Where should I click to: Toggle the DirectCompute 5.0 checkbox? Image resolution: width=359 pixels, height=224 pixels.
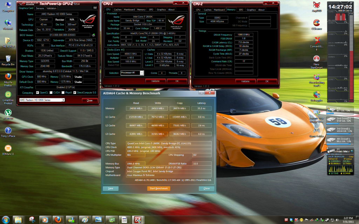[x=75, y=92]
